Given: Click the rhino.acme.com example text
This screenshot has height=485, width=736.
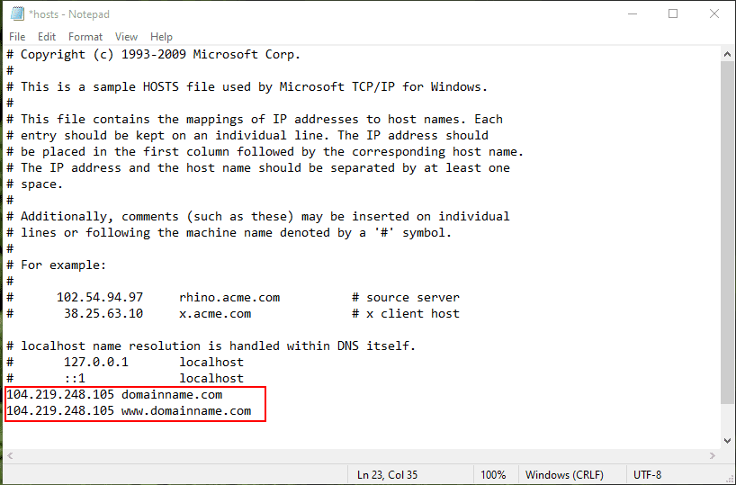Looking at the screenshot, I should [x=229, y=298].
